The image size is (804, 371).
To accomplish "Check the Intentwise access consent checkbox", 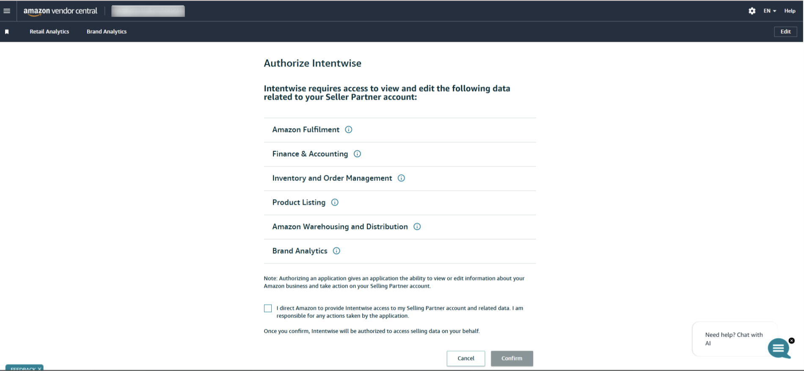I will [268, 308].
